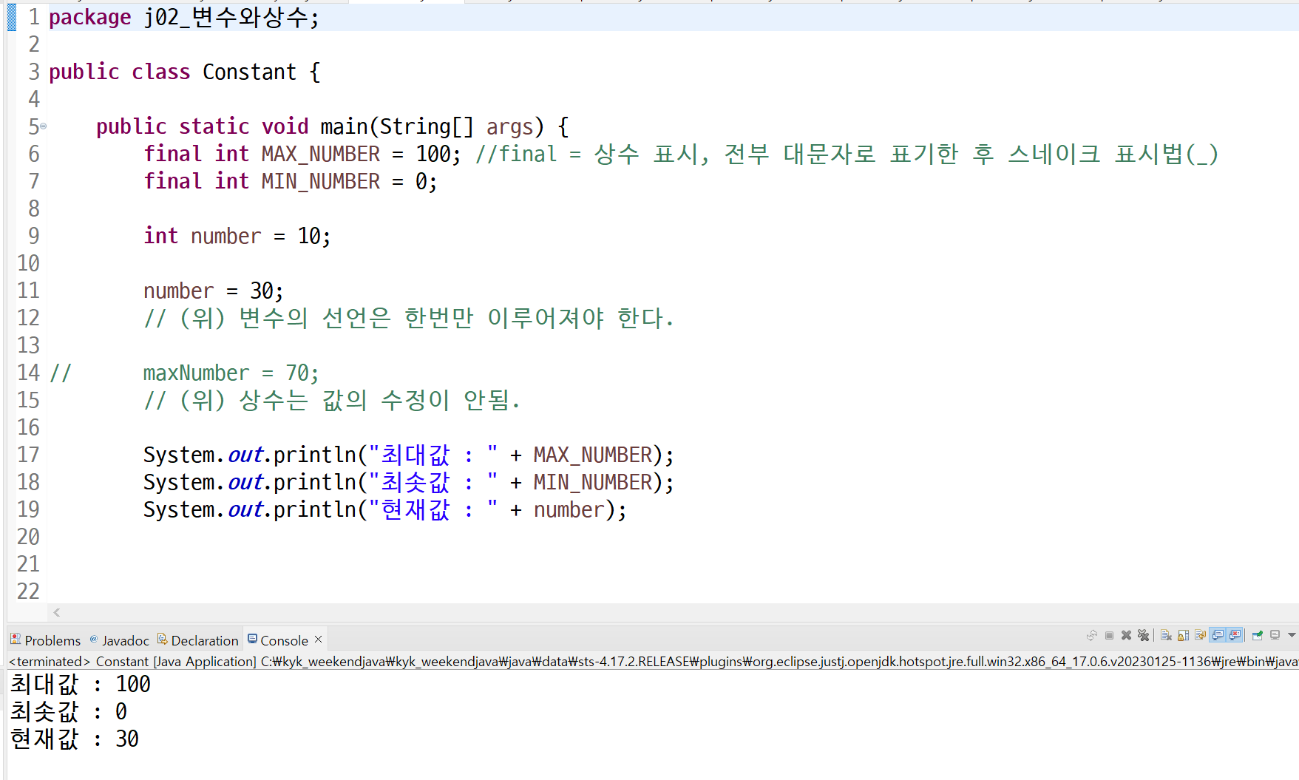Viewport: 1299px width, 780px height.
Task: Clear the Console output
Action: pyautogui.click(x=1166, y=635)
